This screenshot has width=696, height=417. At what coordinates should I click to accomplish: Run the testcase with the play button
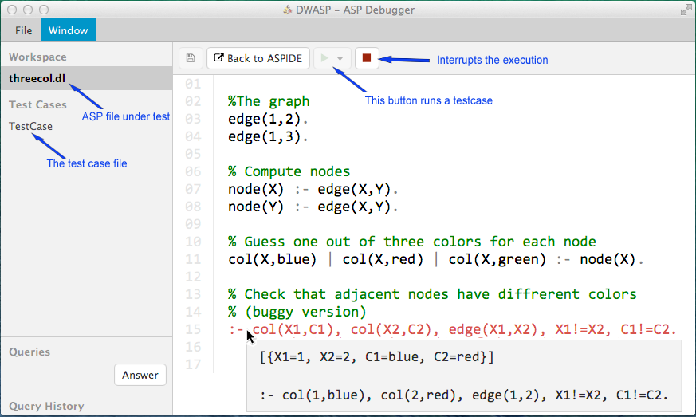pos(324,58)
